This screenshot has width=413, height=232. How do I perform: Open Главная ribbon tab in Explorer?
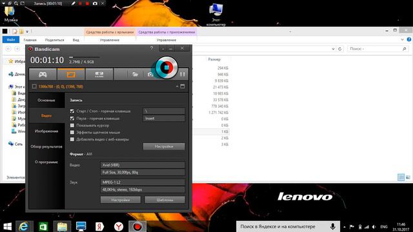[30, 40]
